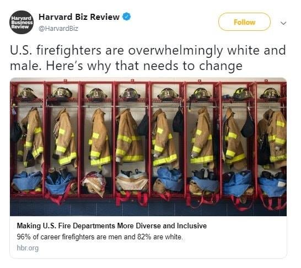301x268 pixels.
Task: Click the '96% of career firefighters' description
Action: click(100, 237)
